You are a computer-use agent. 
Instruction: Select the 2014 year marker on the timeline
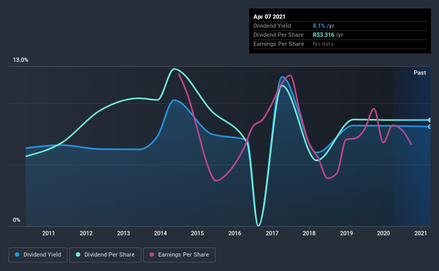click(x=160, y=233)
